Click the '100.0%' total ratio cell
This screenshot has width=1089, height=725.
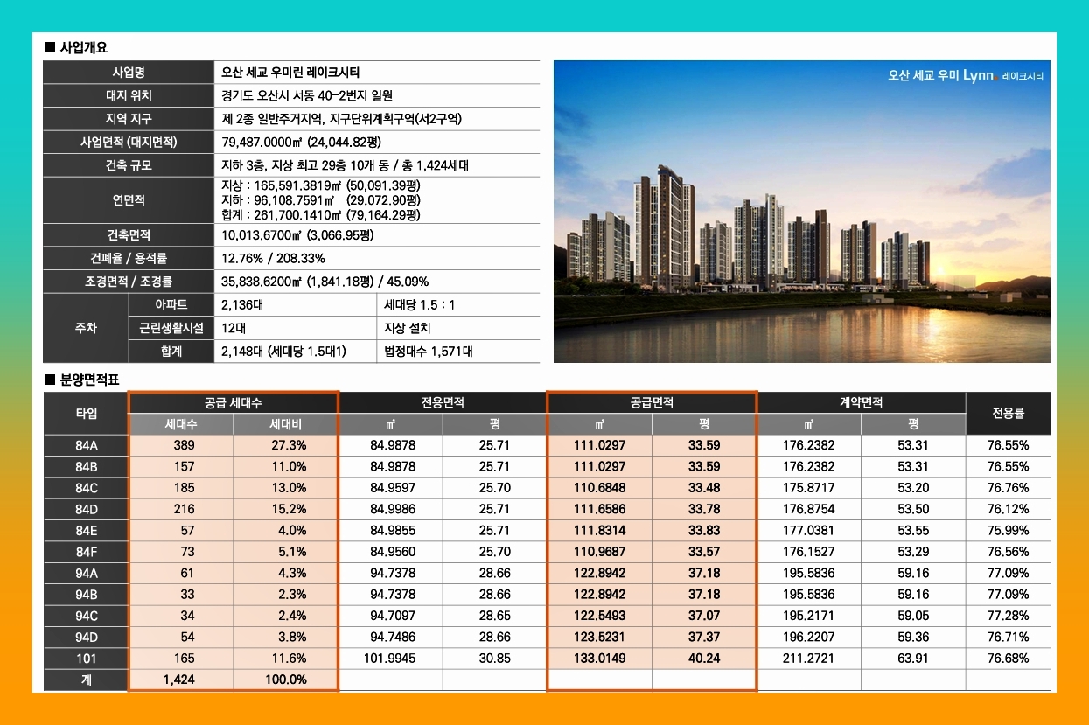[285, 680]
